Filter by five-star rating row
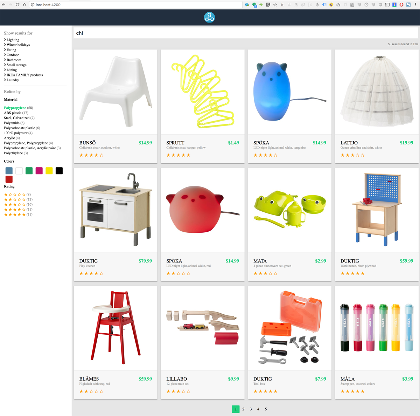The height and width of the screenshot is (416, 420). coord(18,214)
